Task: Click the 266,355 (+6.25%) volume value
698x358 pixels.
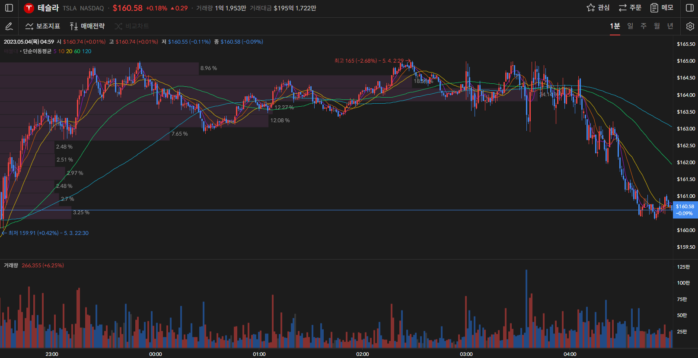Action: pos(43,266)
